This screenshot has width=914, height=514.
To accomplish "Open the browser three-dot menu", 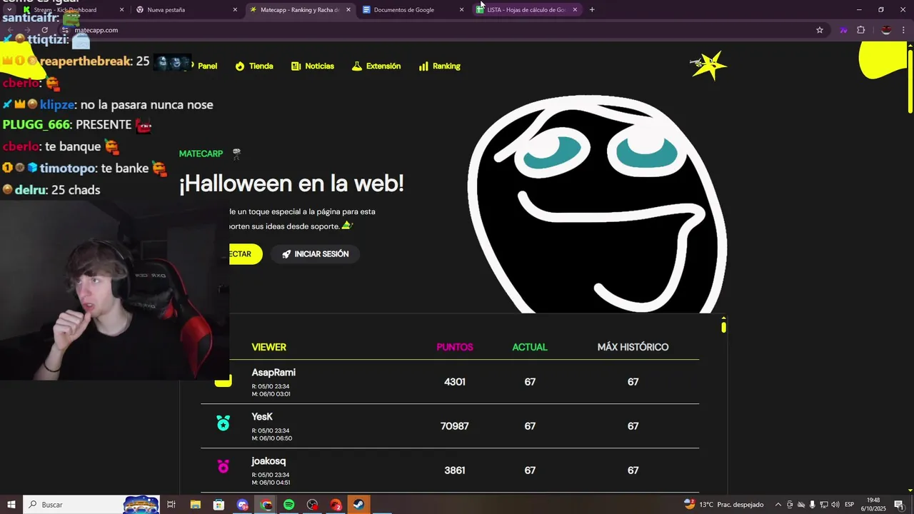I will pos(904,30).
